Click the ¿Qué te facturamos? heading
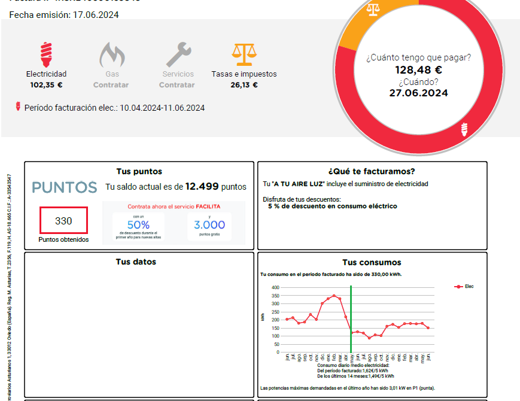Screen dimensions: 520x401 point(372,172)
